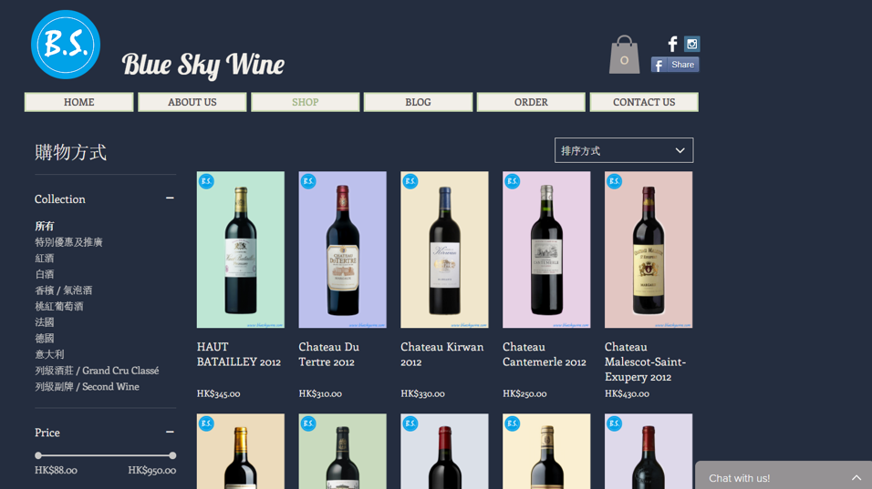Screen dimensions: 872x489
Task: Open the Chateau Kirwan 2012 bottle image
Action: coord(444,250)
